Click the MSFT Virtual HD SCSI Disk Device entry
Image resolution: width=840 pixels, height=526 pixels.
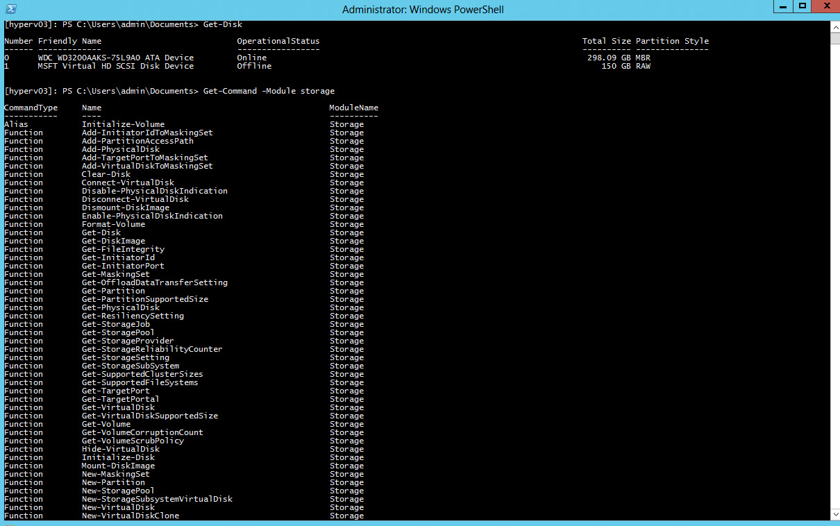click(x=115, y=66)
